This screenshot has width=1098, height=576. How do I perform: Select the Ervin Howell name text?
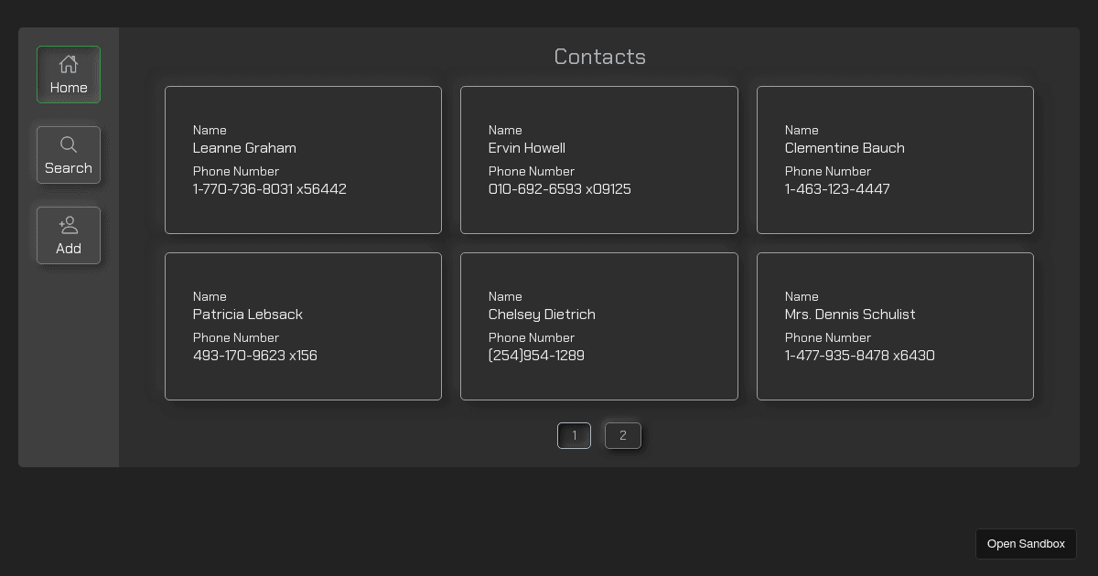pyautogui.click(x=527, y=148)
